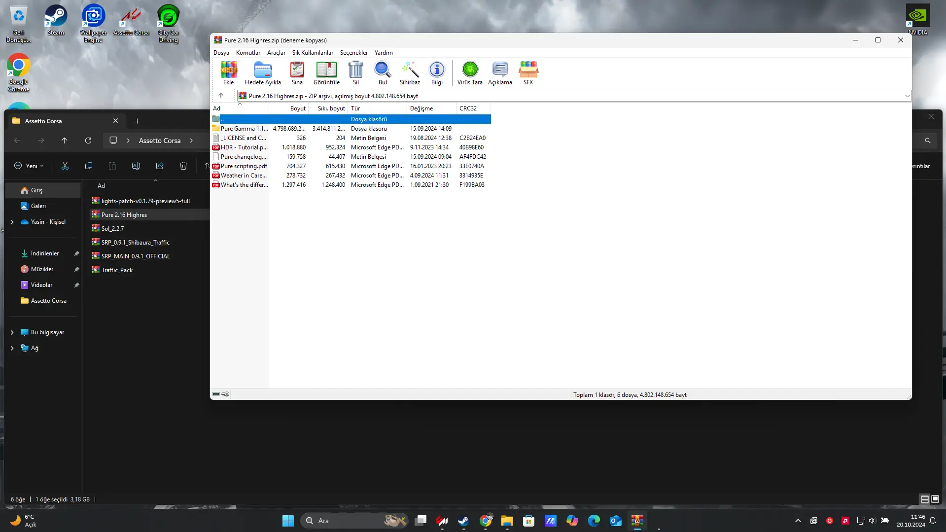
Task: Open Steam desktop shortcut
Action: point(56,20)
